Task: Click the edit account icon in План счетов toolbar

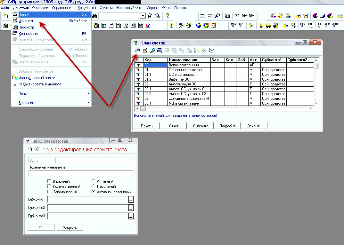Action: tap(145, 51)
